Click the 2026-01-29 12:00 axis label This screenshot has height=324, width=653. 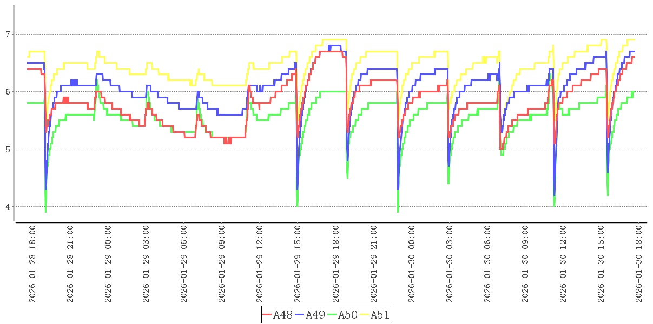coord(260,264)
